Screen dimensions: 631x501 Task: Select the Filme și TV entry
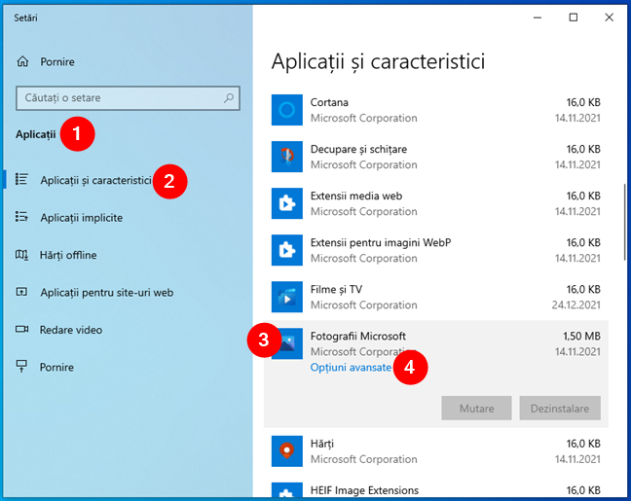pyautogui.click(x=436, y=297)
